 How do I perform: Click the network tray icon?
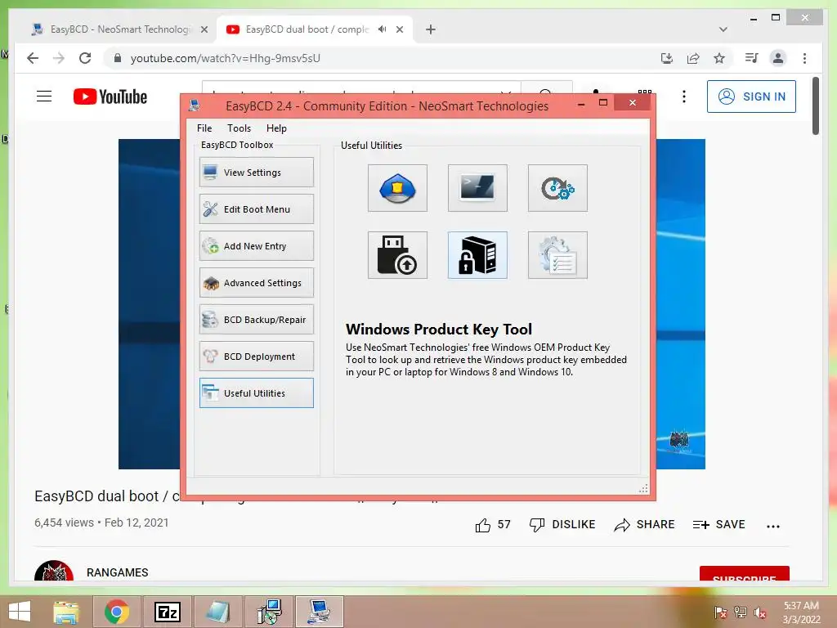[x=741, y=612]
